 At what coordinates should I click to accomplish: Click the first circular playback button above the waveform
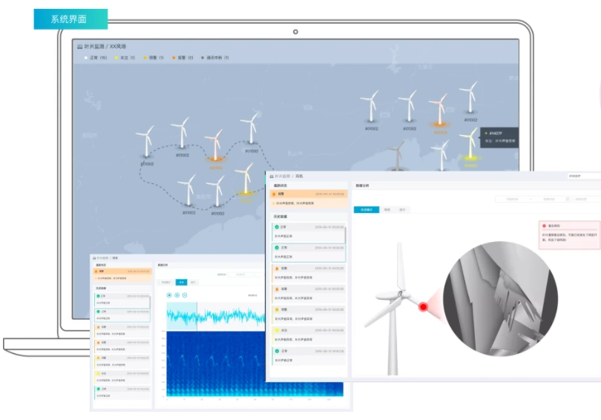169,295
